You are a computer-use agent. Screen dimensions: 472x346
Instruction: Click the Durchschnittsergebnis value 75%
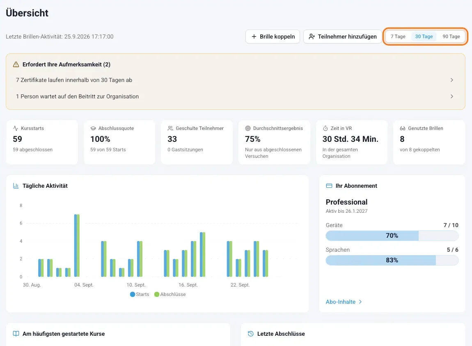pyautogui.click(x=252, y=139)
